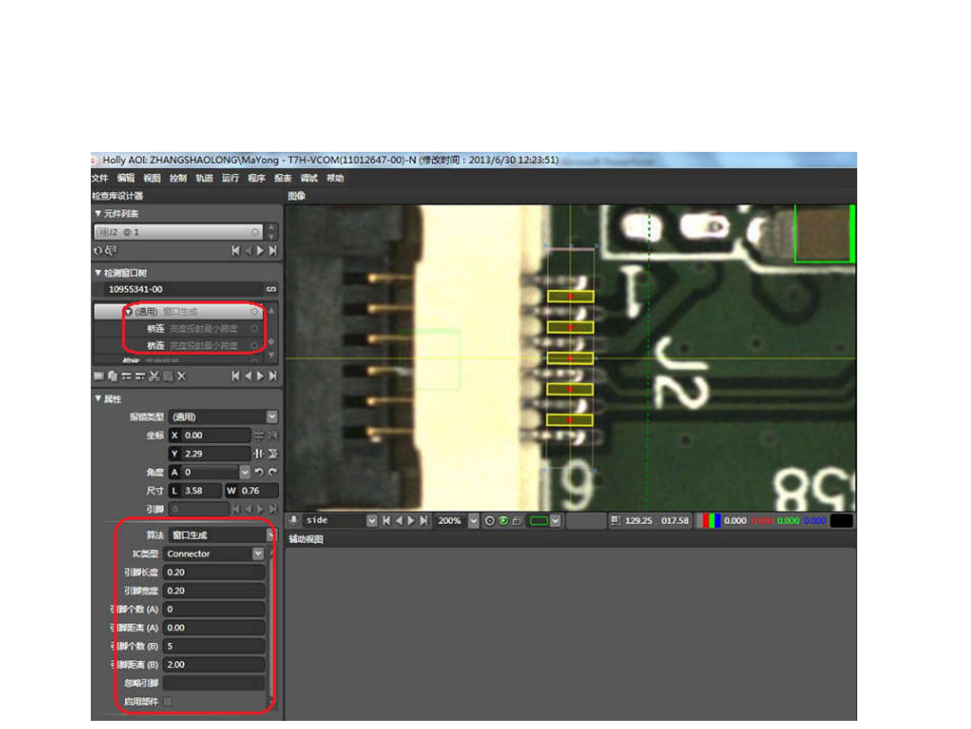Open the 控制 menu
The height and width of the screenshot is (729, 971).
178,178
